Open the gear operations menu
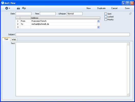Image resolution: width=135 pixels, height=102 pixels. (x=7, y=8)
